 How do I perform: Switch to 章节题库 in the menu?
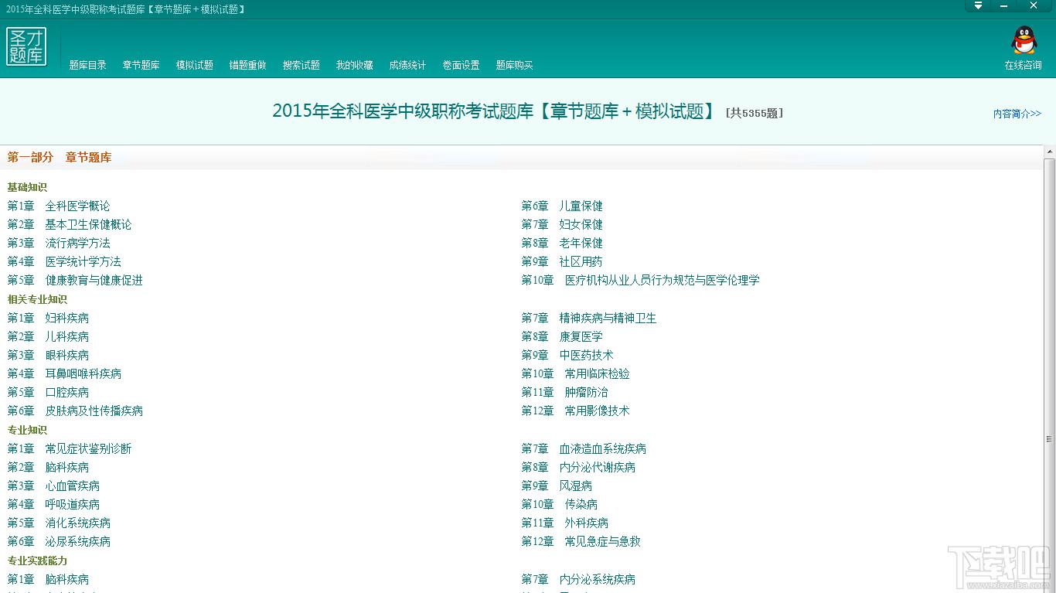coord(141,66)
